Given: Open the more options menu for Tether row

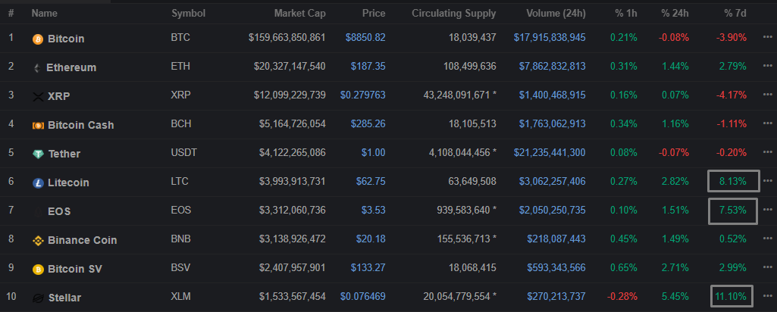Looking at the screenshot, I should click(x=768, y=151).
